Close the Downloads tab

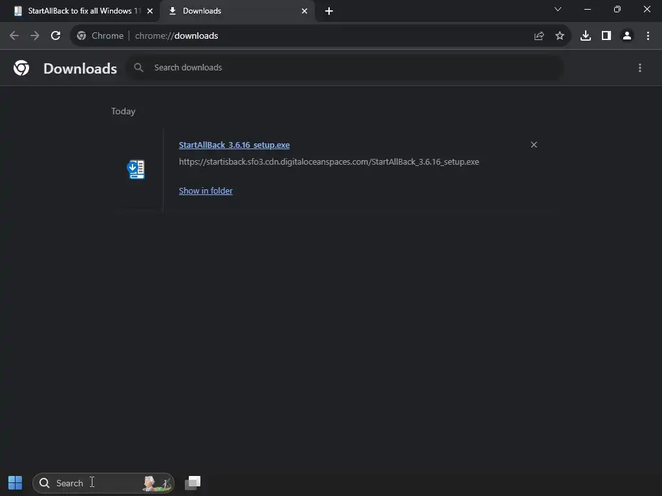(x=304, y=11)
